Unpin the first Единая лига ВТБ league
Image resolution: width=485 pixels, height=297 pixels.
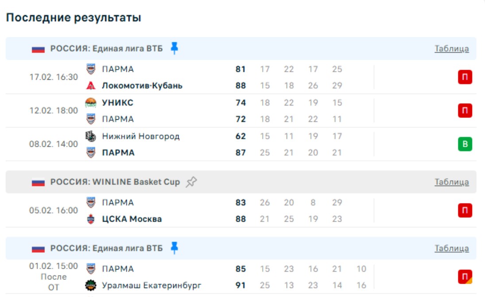[175, 48]
